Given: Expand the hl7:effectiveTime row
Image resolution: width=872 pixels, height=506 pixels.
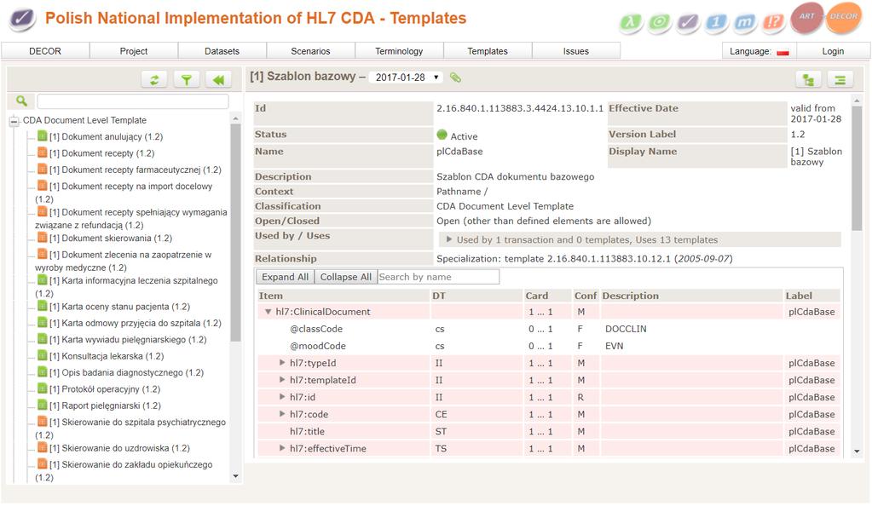Looking at the screenshot, I should tap(282, 448).
